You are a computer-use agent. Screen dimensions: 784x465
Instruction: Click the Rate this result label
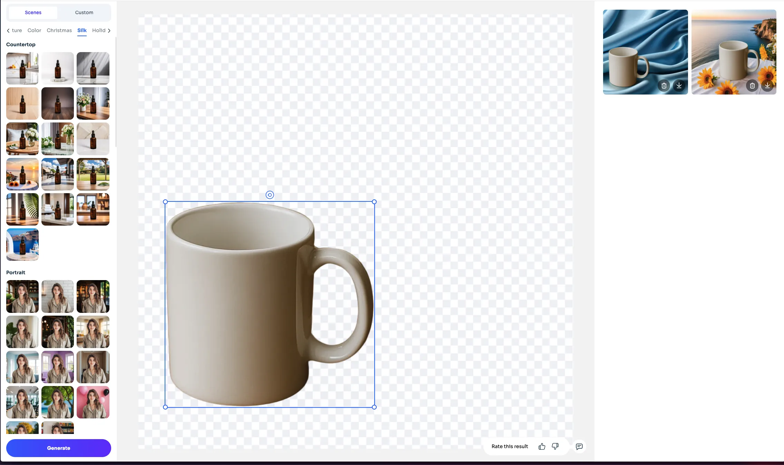click(510, 446)
